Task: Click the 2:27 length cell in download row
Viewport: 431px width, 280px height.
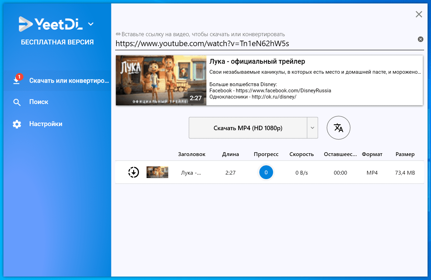Action: pyautogui.click(x=230, y=173)
